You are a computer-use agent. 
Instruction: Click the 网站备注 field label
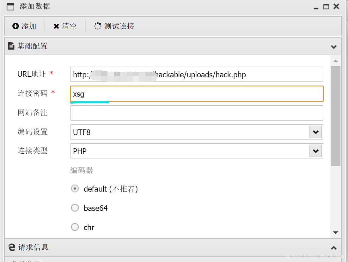point(33,113)
